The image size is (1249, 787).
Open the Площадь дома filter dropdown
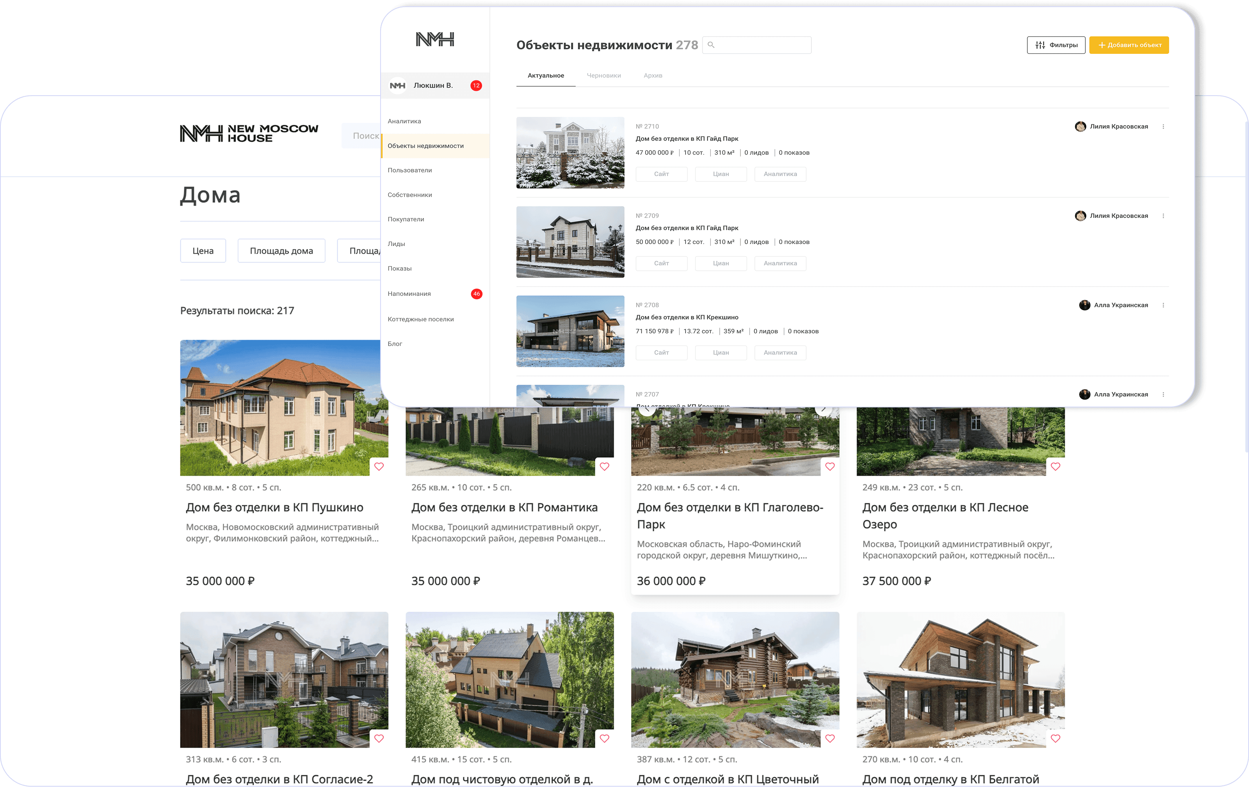281,251
